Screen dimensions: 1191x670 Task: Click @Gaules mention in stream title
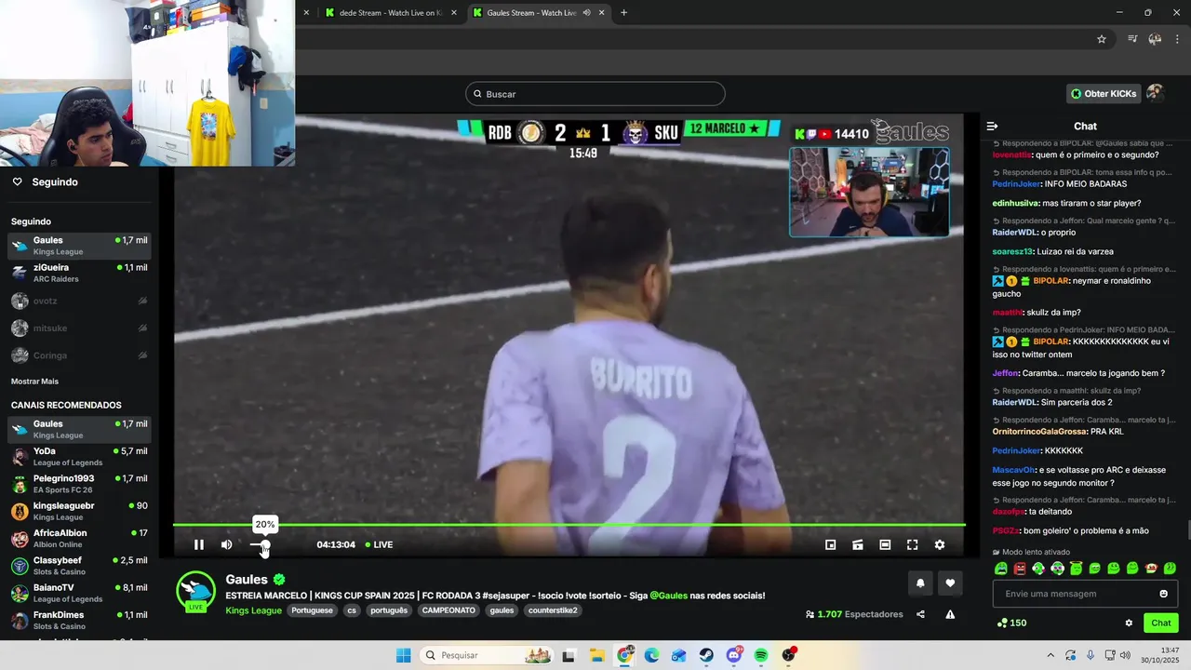(668, 596)
